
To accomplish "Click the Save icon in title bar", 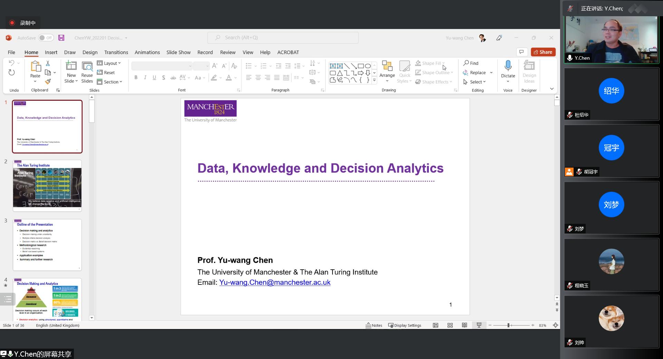I will tap(61, 38).
